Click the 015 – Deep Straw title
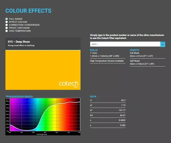Screen dimensions: 171x143 [x=19, y=42]
